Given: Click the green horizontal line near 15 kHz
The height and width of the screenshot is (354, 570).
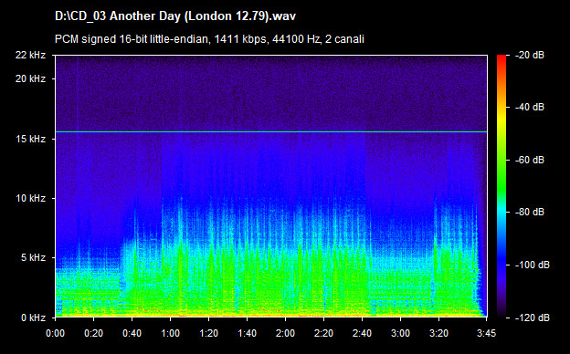Looking at the screenshot, I should (x=271, y=131).
